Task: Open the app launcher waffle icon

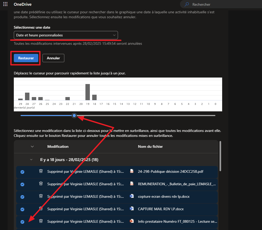Action: point(5,4)
